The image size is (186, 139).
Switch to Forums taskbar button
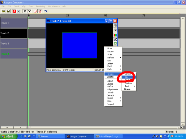50,136
